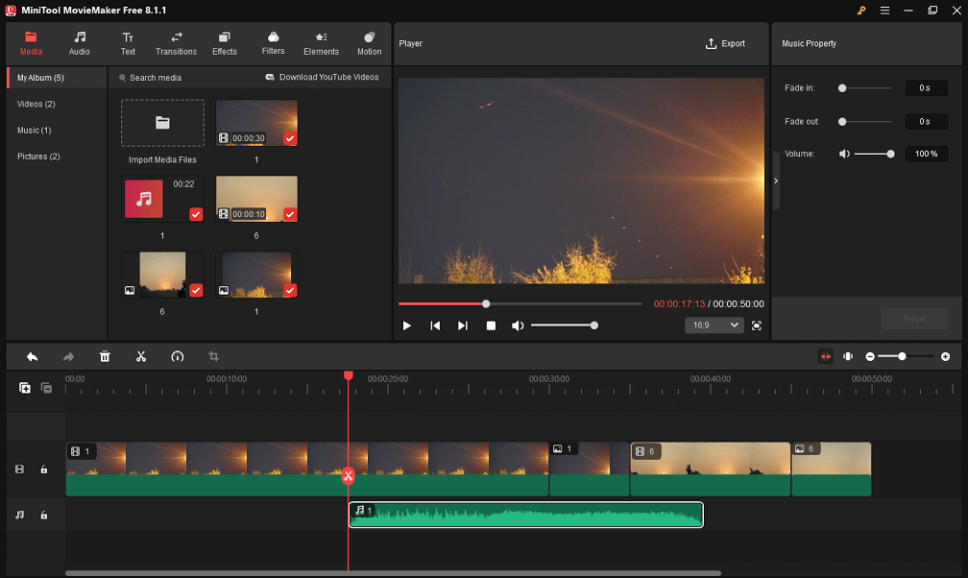The height and width of the screenshot is (578, 968).
Task: Open the hamburger menu in title bar
Action: [x=884, y=11]
